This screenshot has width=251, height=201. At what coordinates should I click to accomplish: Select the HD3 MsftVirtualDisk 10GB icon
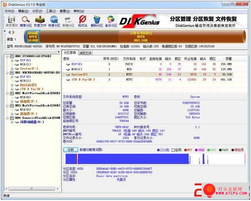pyautogui.click(x=12, y=105)
